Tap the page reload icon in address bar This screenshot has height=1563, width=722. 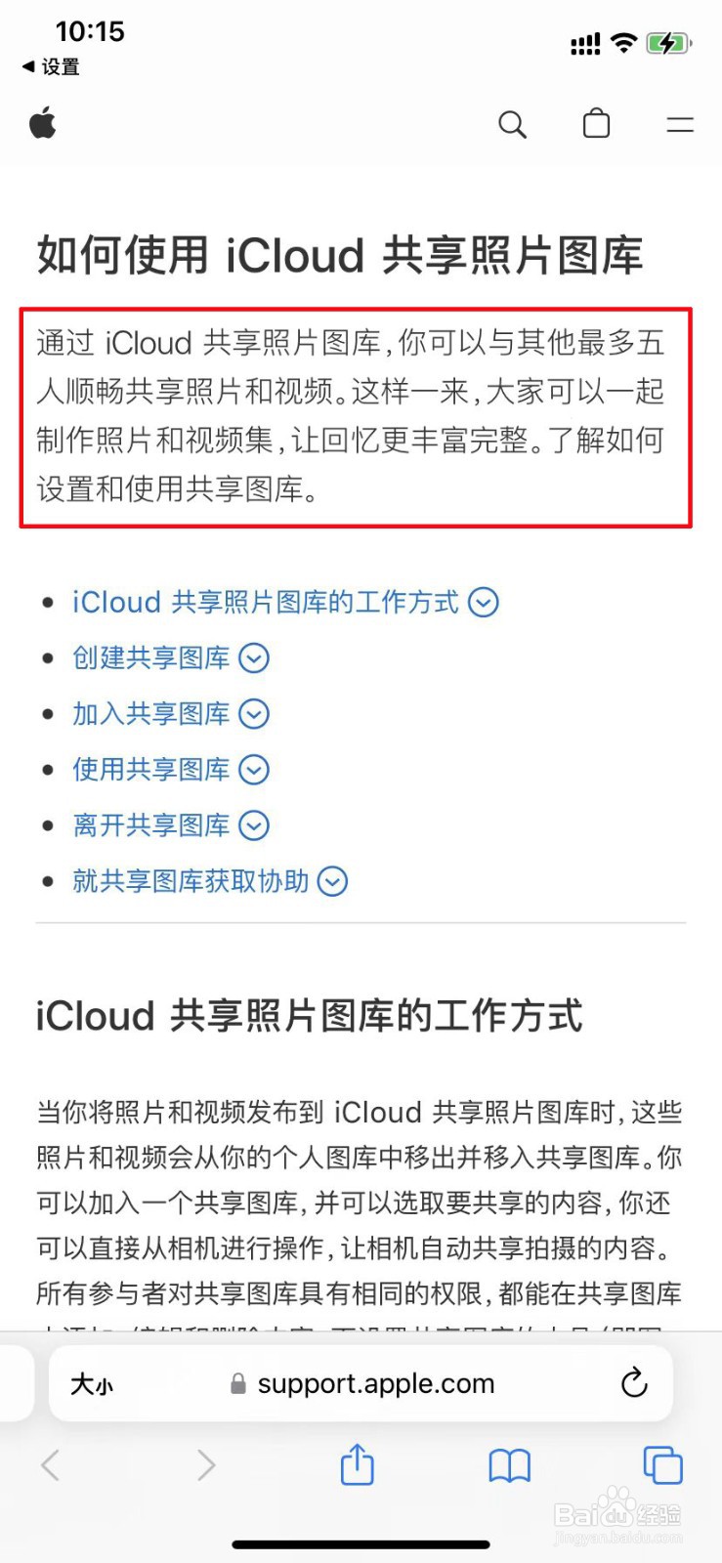tap(635, 1383)
